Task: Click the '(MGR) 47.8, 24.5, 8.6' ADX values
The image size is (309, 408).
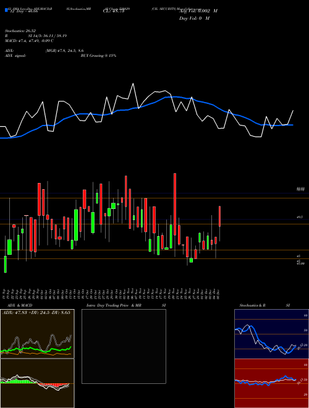Action: coord(64,51)
